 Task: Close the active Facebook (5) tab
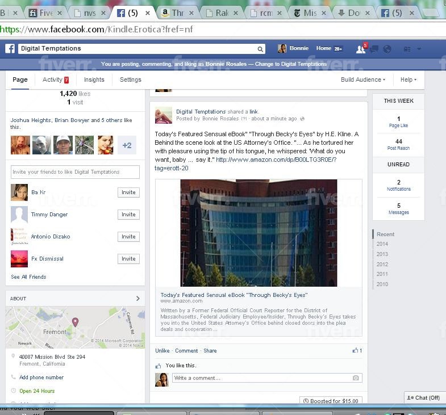tap(148, 13)
